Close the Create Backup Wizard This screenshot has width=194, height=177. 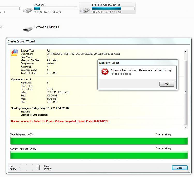pos(180,168)
